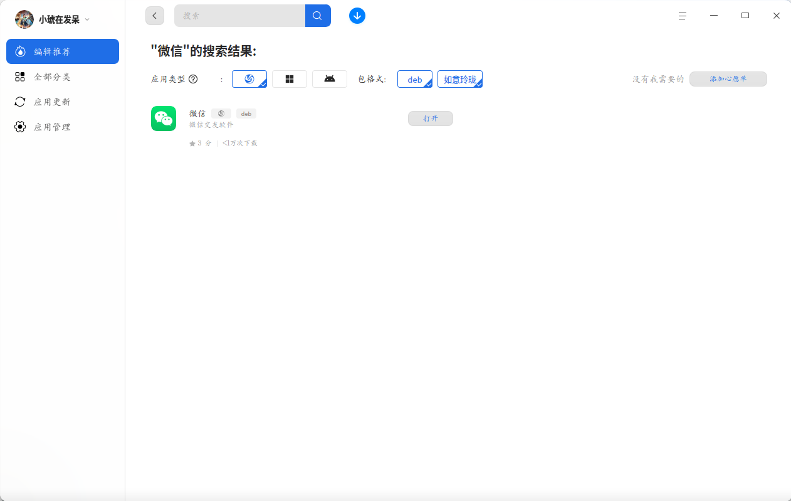
Task: Click the user avatar picture
Action: click(24, 19)
